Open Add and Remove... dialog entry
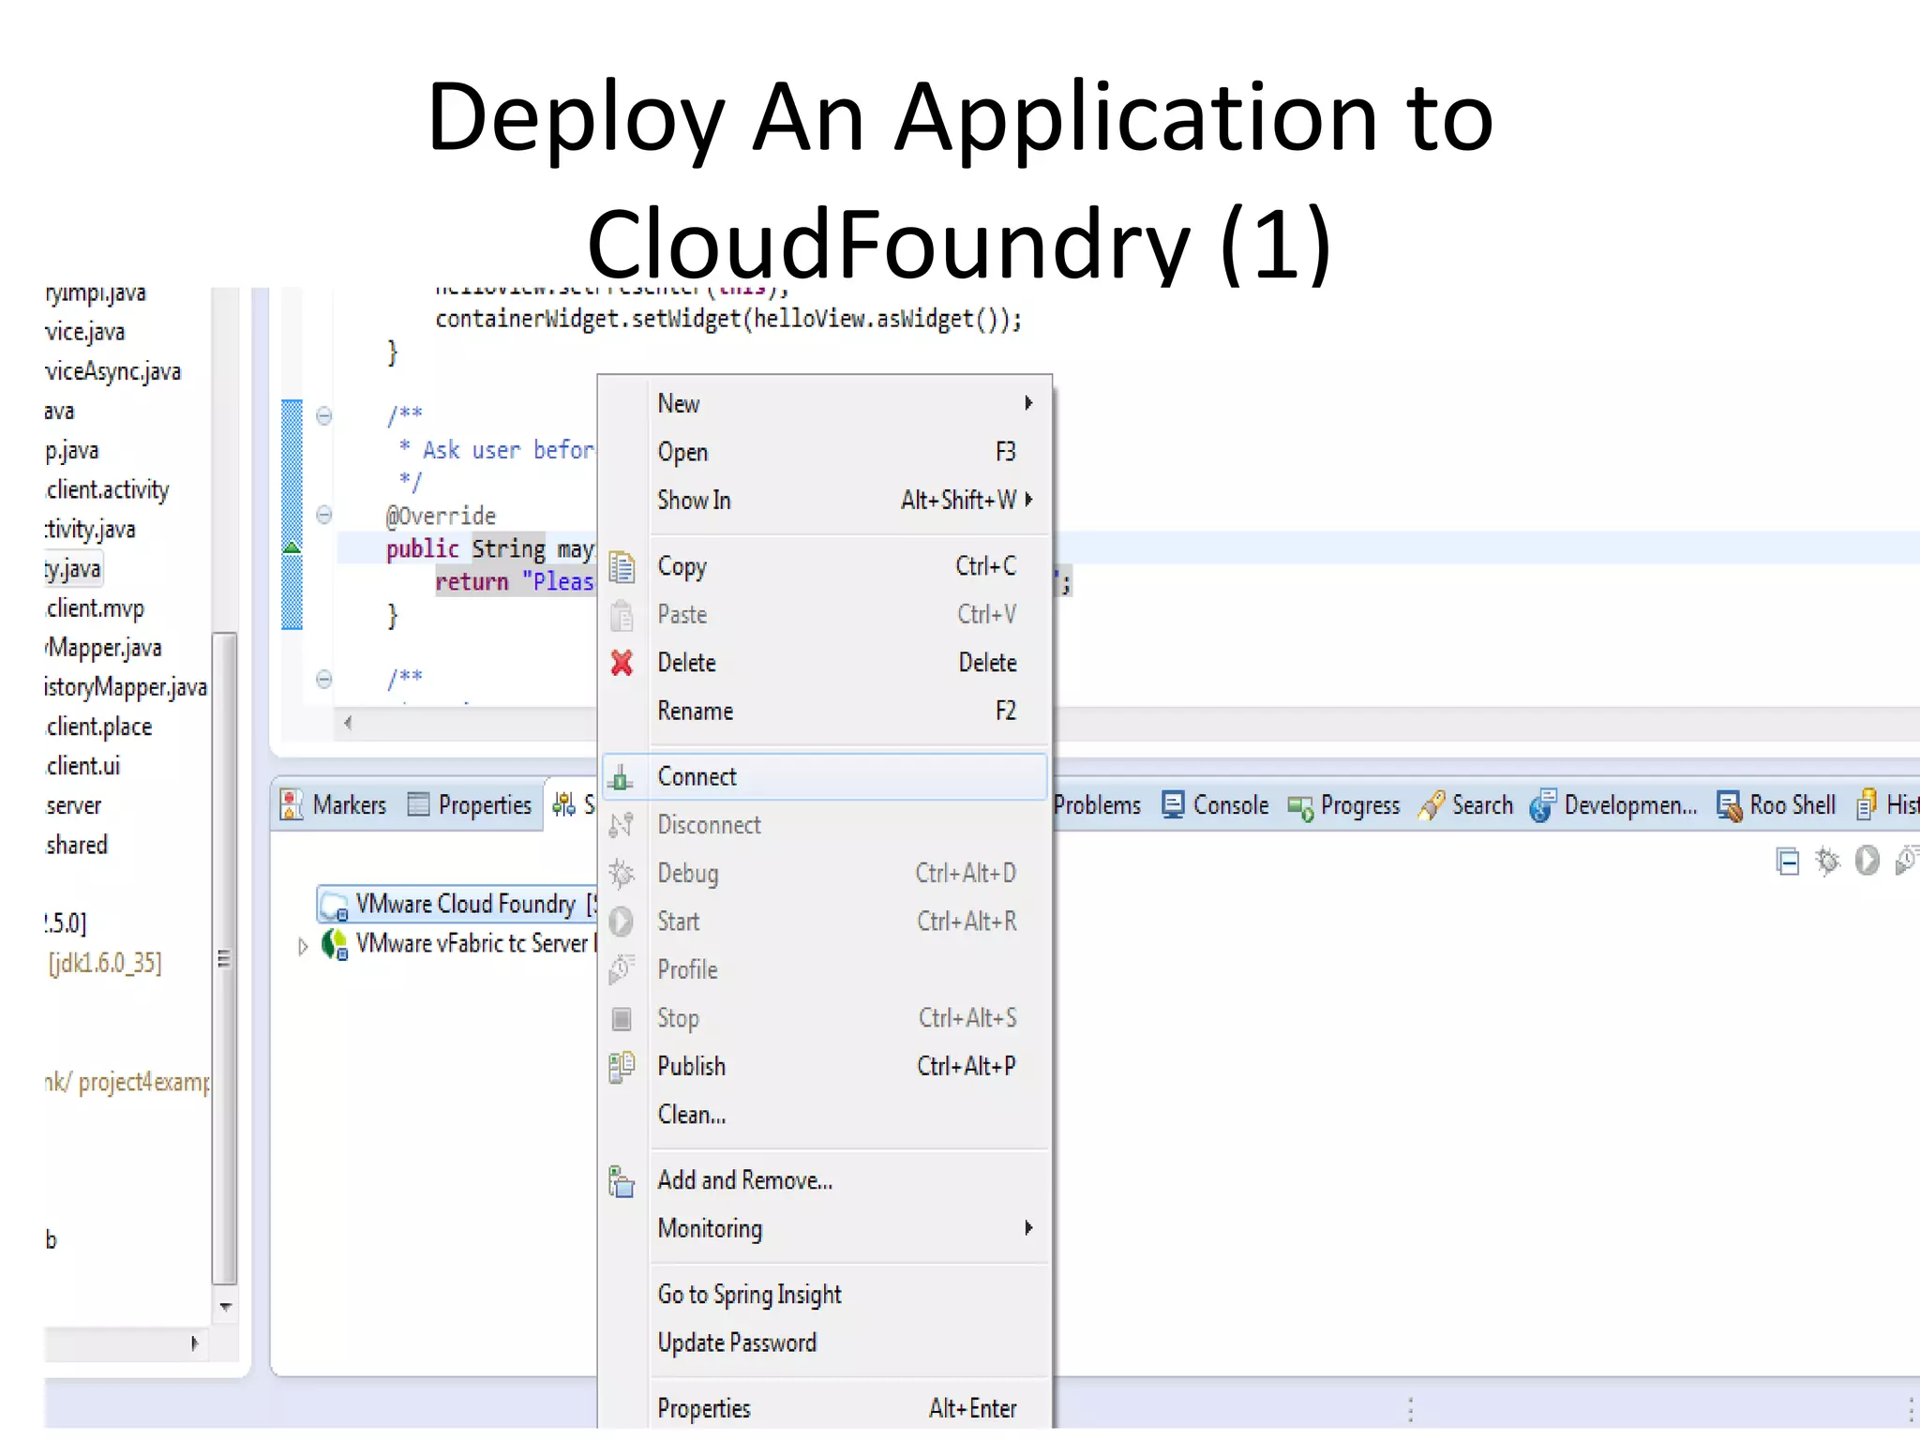The image size is (1920, 1440). pyautogui.click(x=824, y=1180)
